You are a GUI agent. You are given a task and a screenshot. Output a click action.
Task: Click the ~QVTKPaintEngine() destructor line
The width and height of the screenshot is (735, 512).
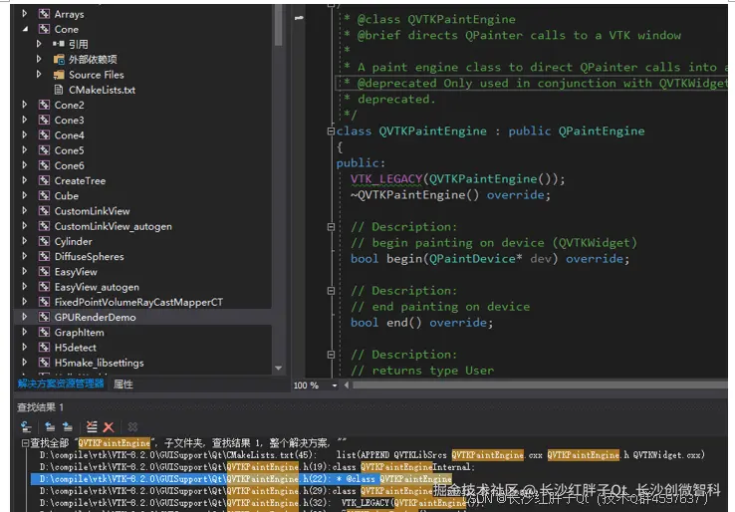(x=450, y=195)
